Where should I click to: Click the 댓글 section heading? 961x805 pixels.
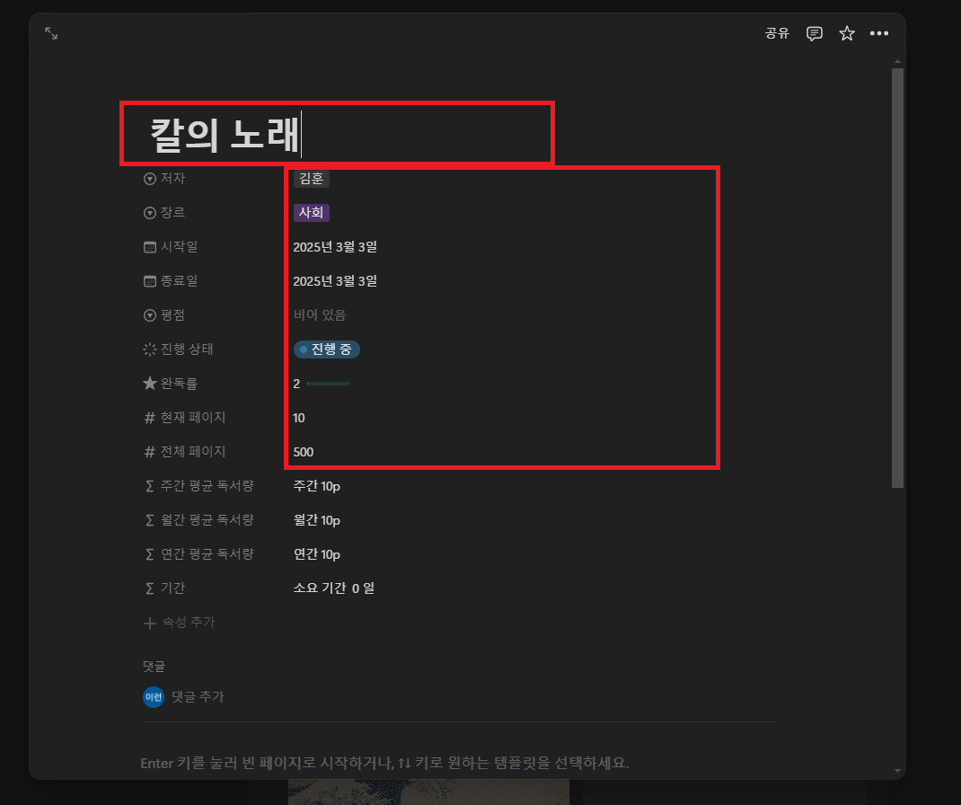[x=154, y=667]
